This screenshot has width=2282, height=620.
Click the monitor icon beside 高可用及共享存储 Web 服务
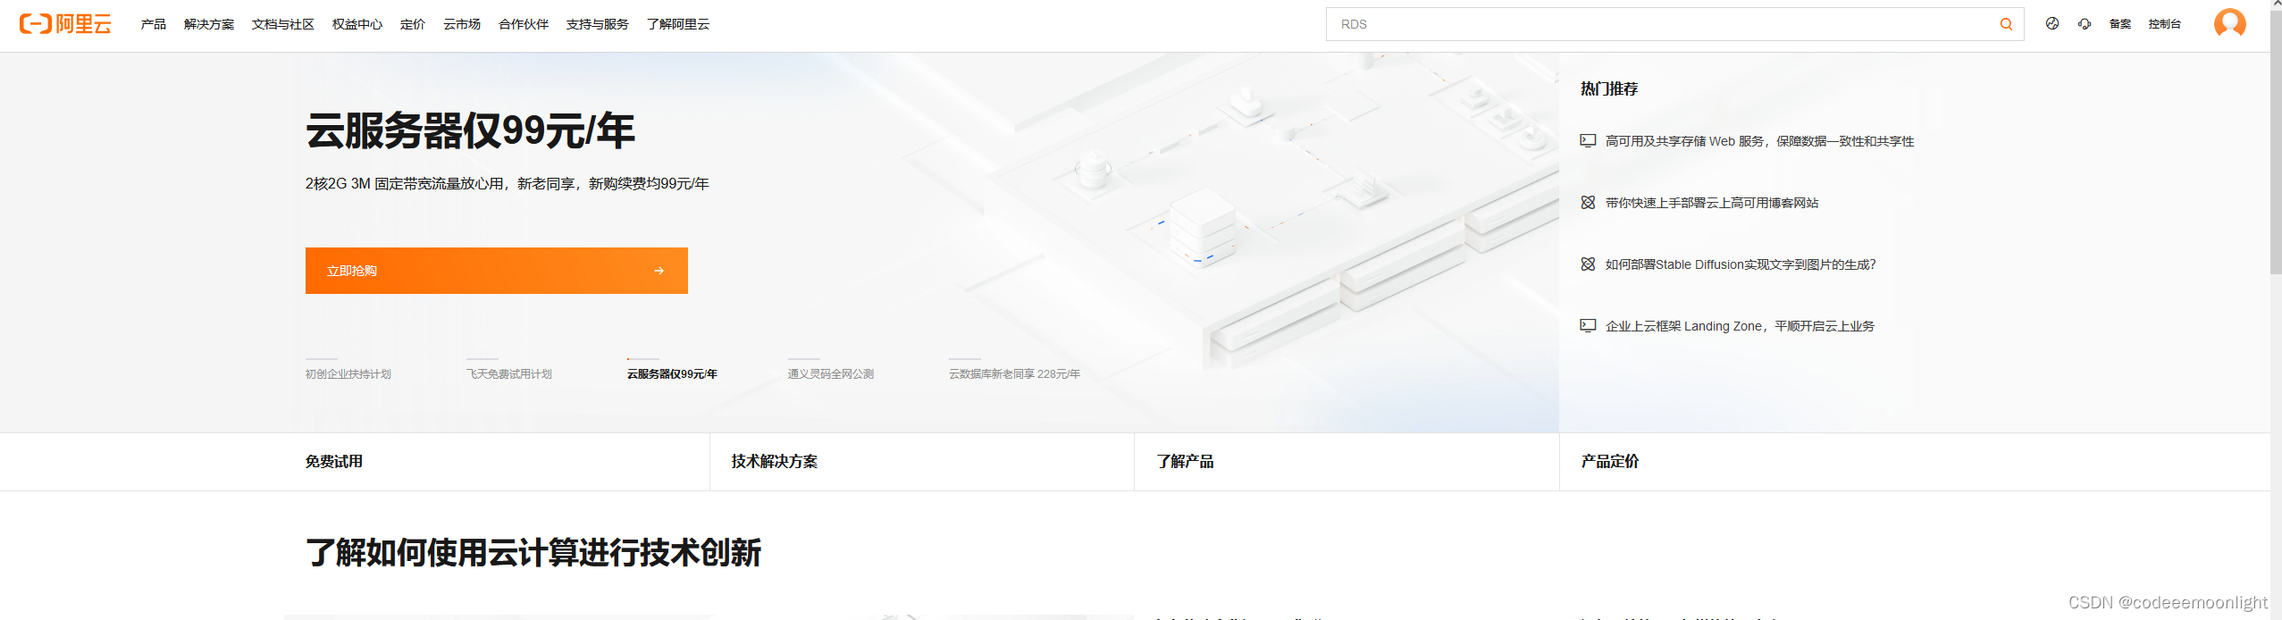(1588, 140)
